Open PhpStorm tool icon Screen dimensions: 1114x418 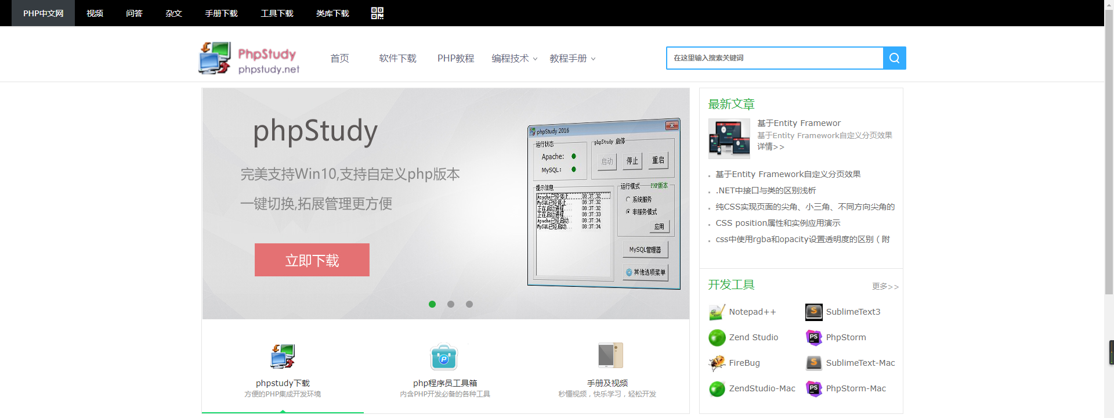pyautogui.click(x=814, y=338)
